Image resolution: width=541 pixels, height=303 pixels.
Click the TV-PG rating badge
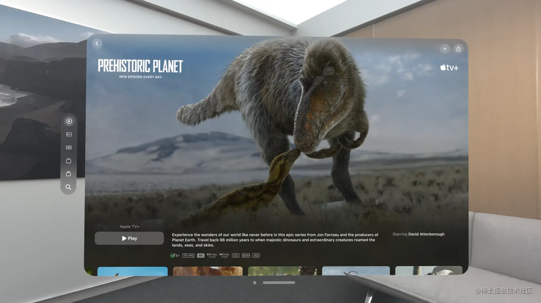point(188,255)
